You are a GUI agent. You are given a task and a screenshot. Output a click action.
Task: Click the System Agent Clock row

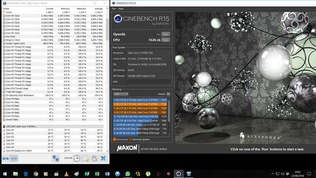[53, 44]
